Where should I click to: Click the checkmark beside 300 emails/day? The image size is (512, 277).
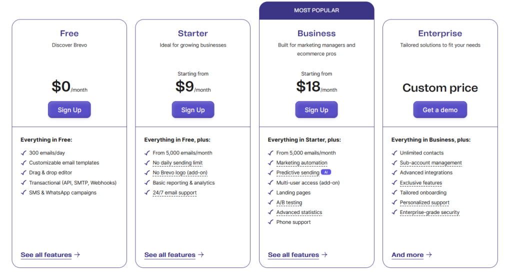(x=23, y=153)
